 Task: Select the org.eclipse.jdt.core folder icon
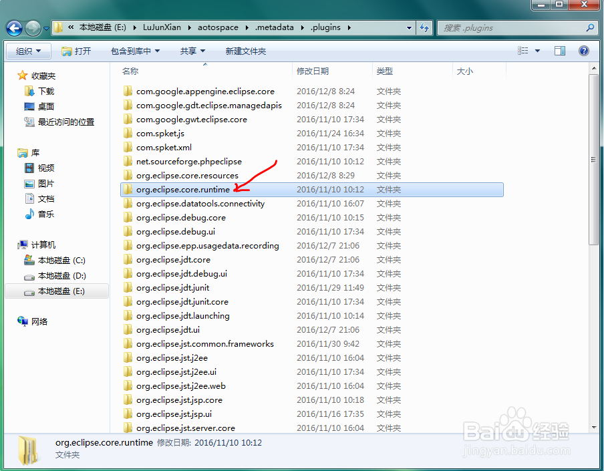128,260
